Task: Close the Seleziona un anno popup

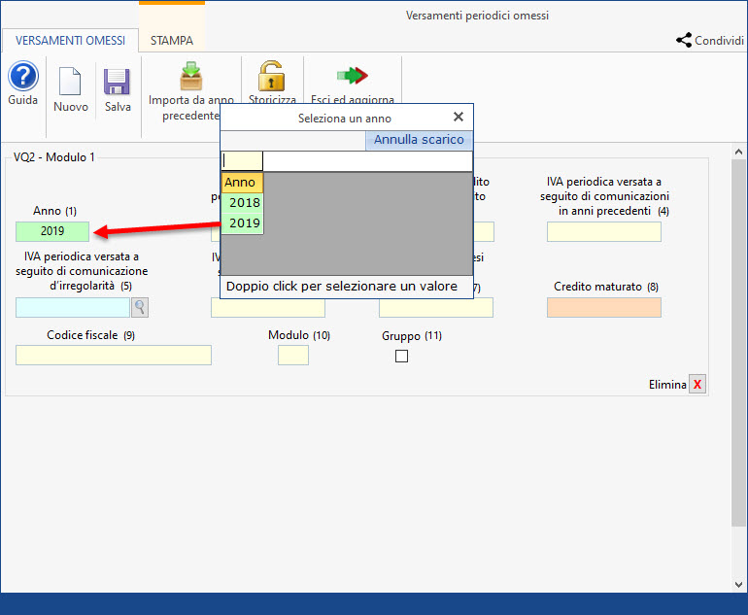Action: pos(459,118)
